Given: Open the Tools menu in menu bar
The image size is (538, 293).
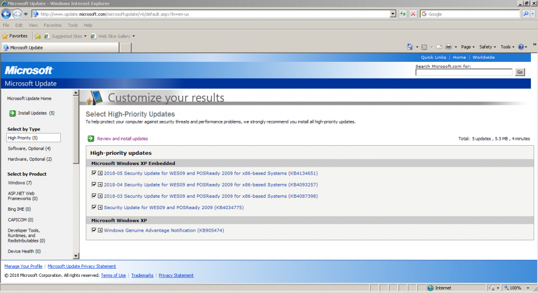Looking at the screenshot, I should click(73, 25).
